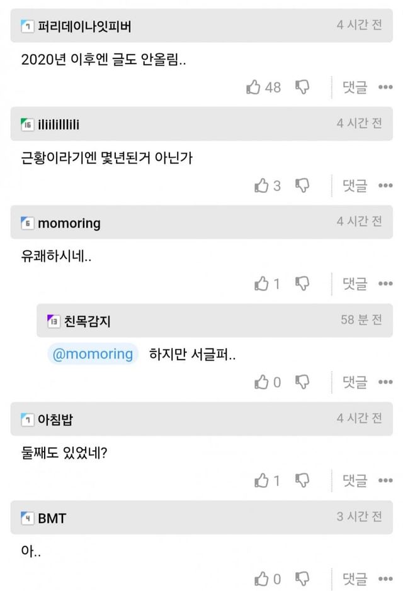
Task: Open @momoring mention link
Action: coord(93,354)
